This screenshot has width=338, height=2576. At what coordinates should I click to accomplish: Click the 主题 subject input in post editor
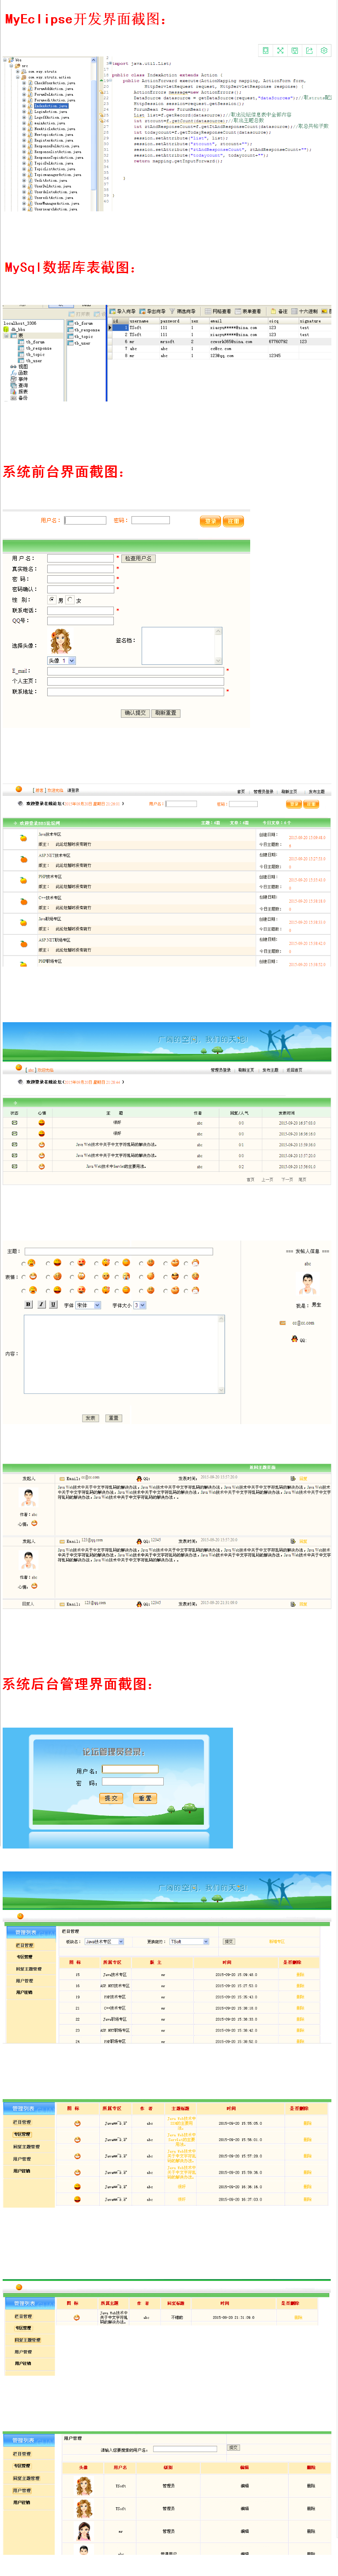pos(119,1251)
